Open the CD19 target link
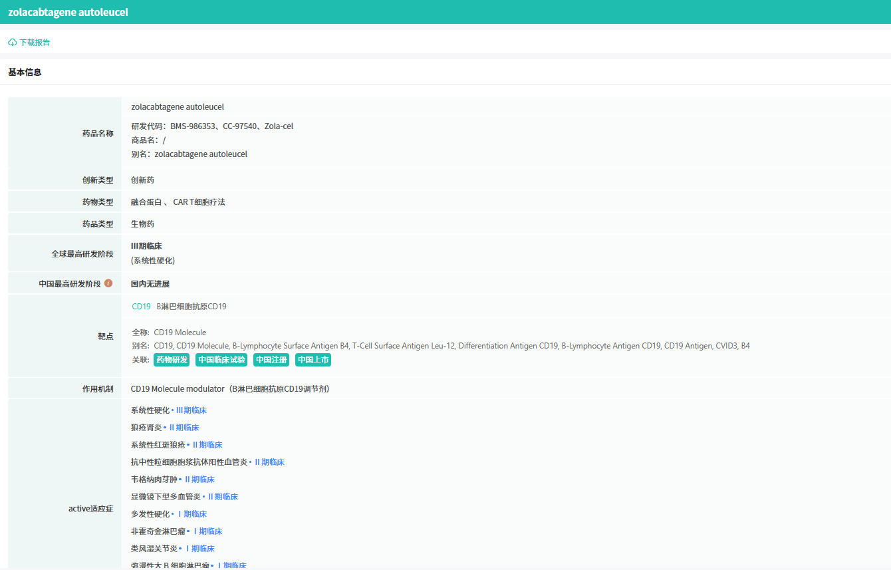Viewport: 891px width, 570px height. (141, 307)
